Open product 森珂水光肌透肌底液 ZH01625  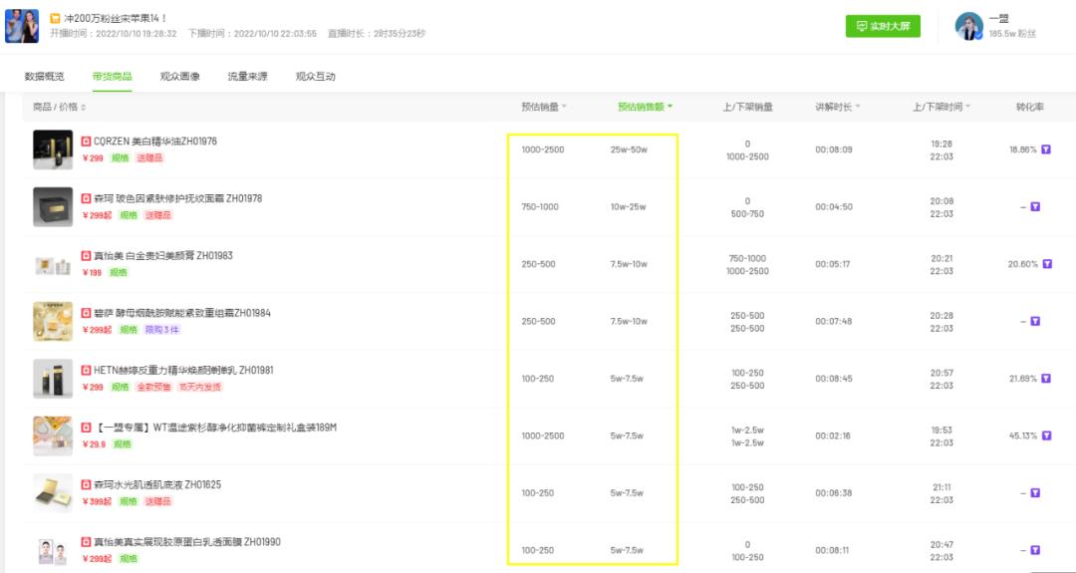[x=157, y=485]
